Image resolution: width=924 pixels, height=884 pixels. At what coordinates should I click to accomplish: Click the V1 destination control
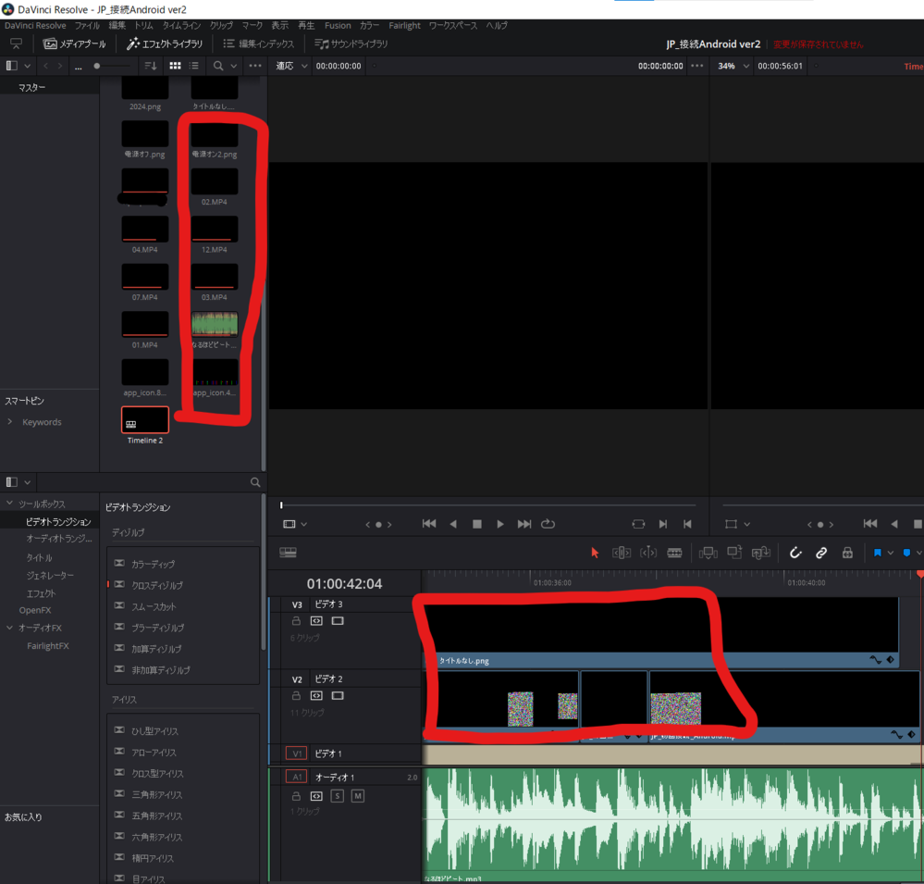click(296, 753)
